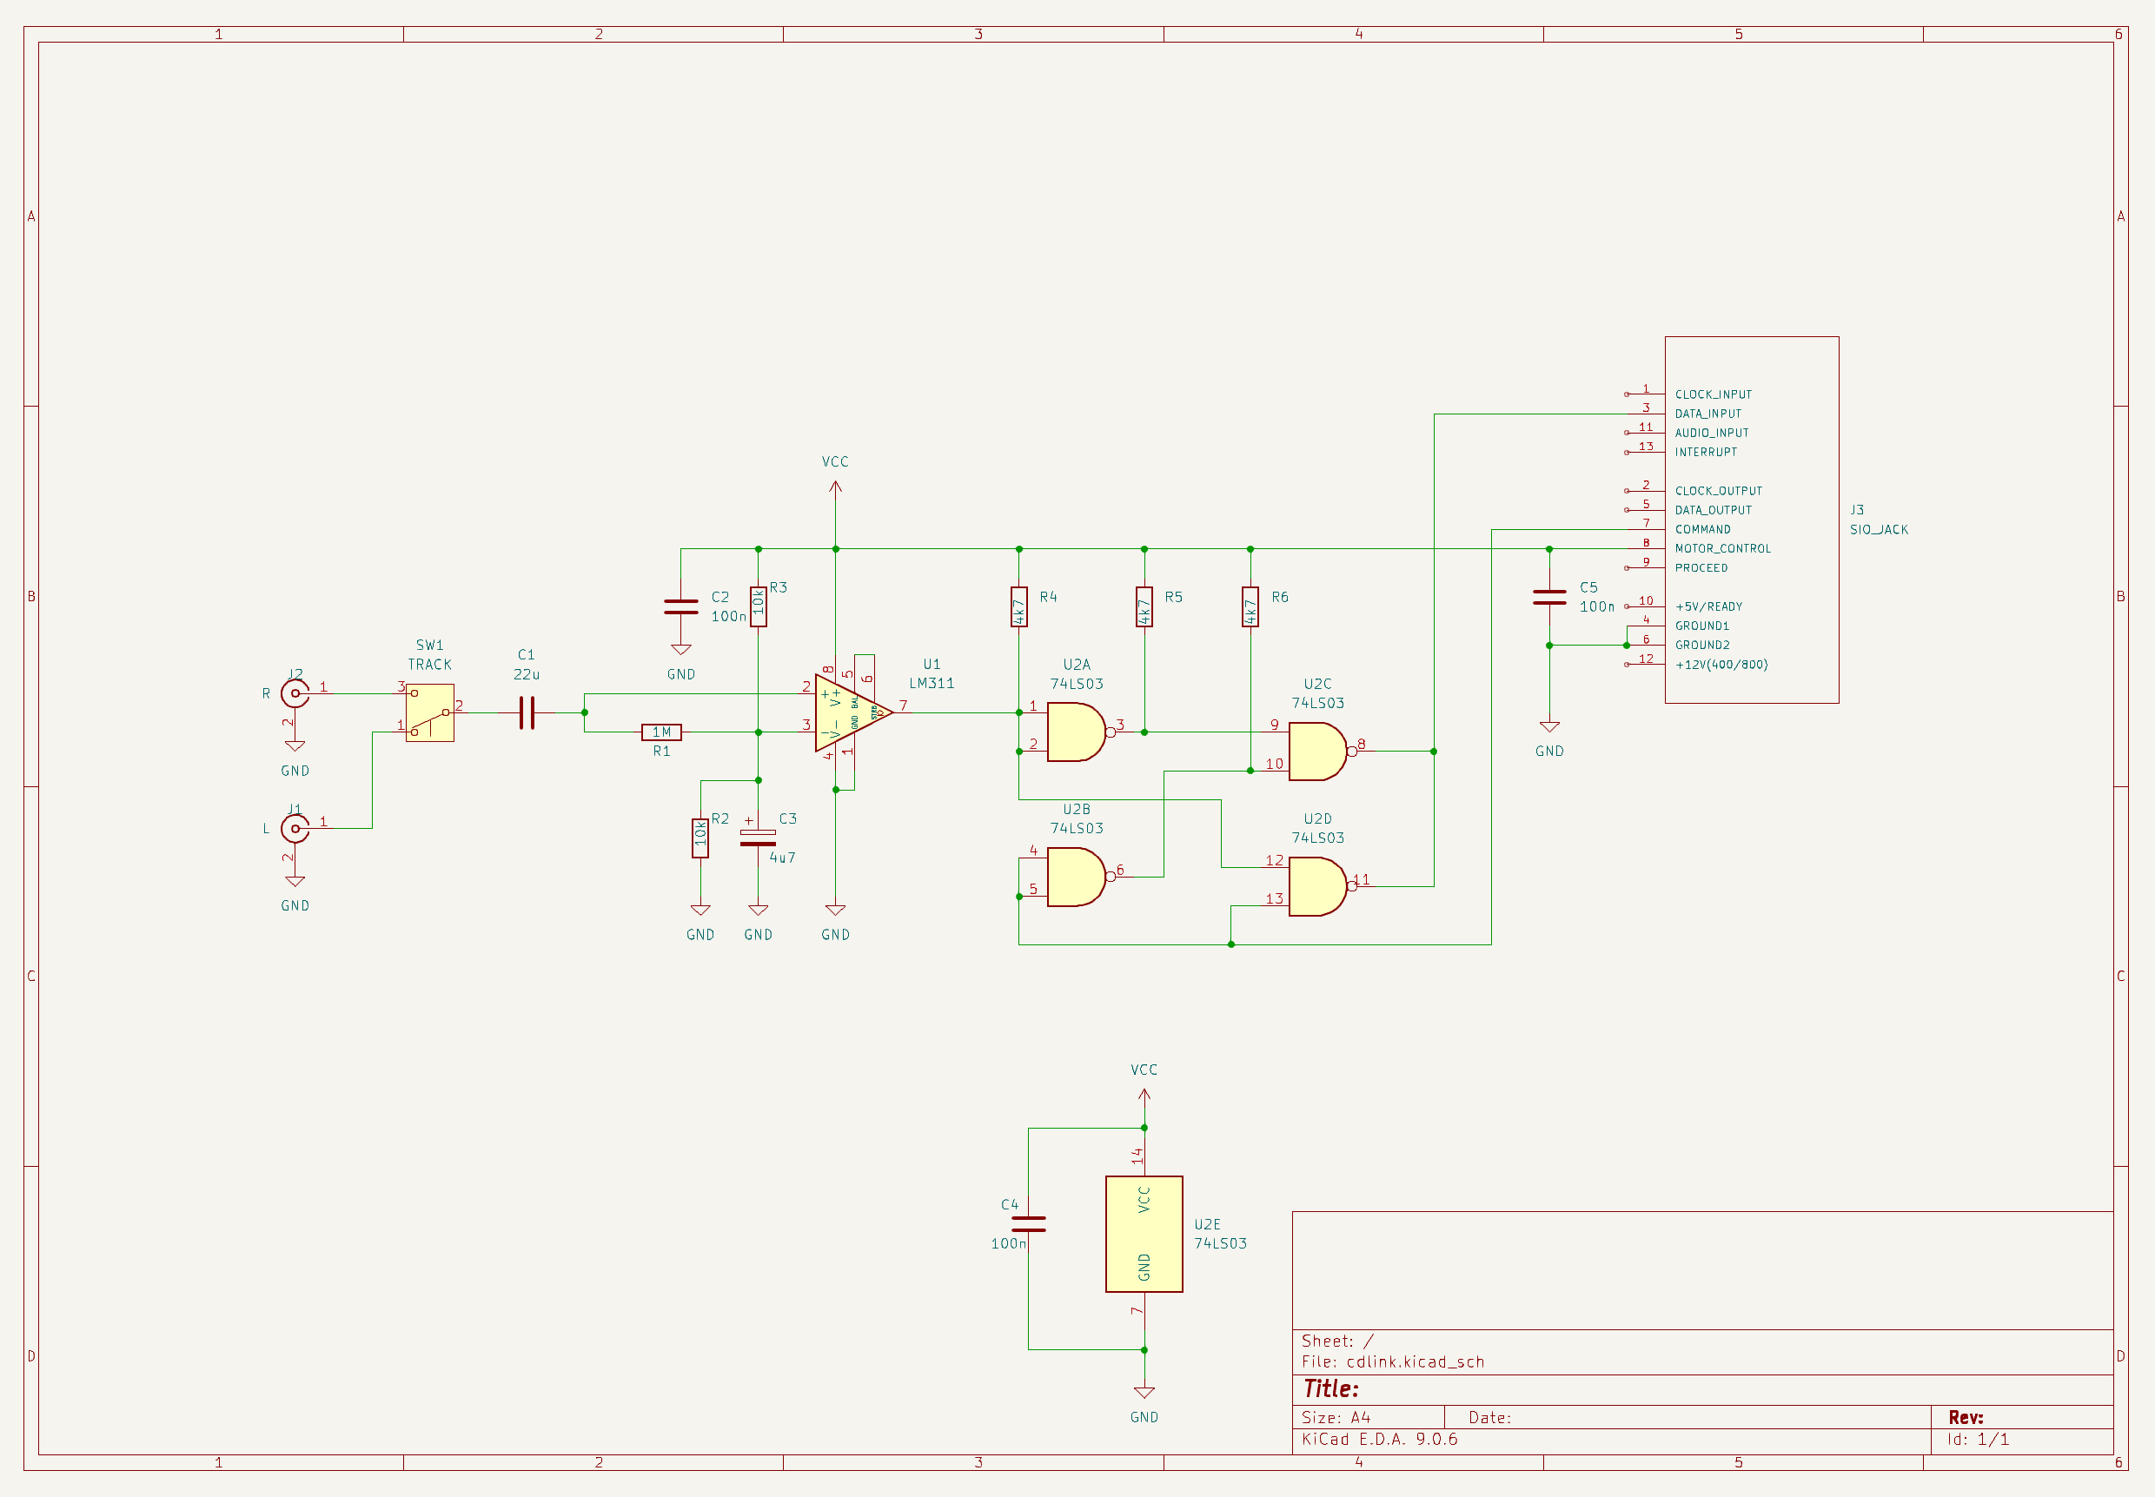Select the Title: field in title block
2155x1497 pixels.
tap(1333, 1388)
